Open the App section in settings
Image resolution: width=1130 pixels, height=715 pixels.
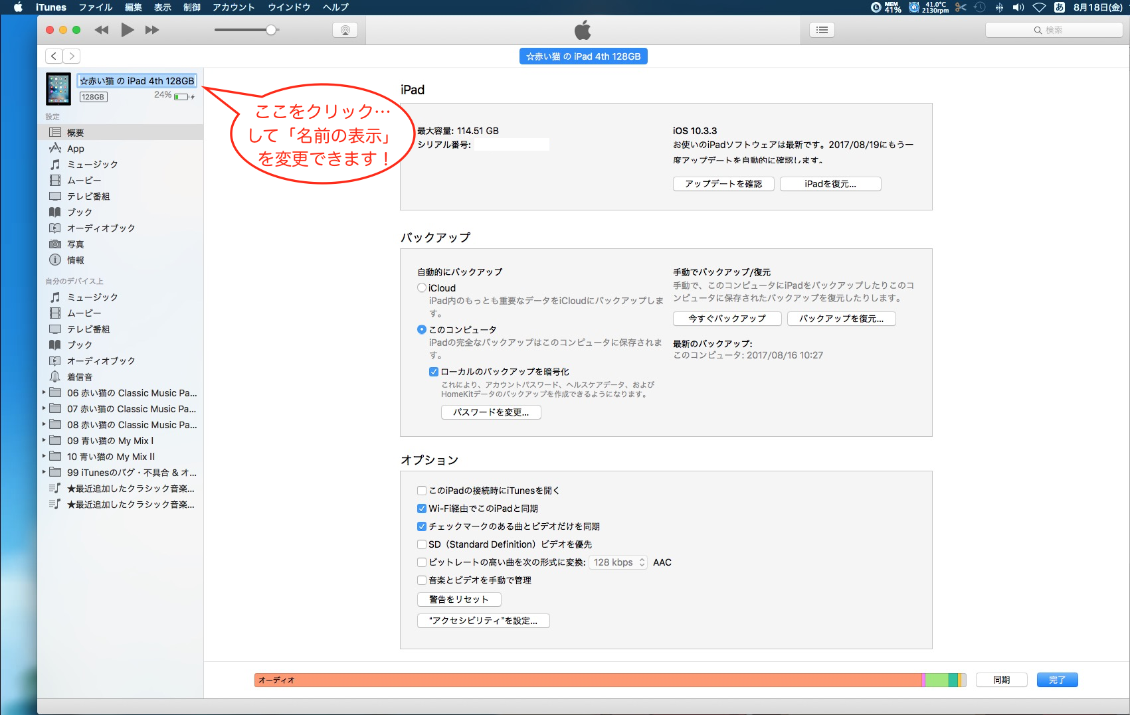click(x=120, y=148)
